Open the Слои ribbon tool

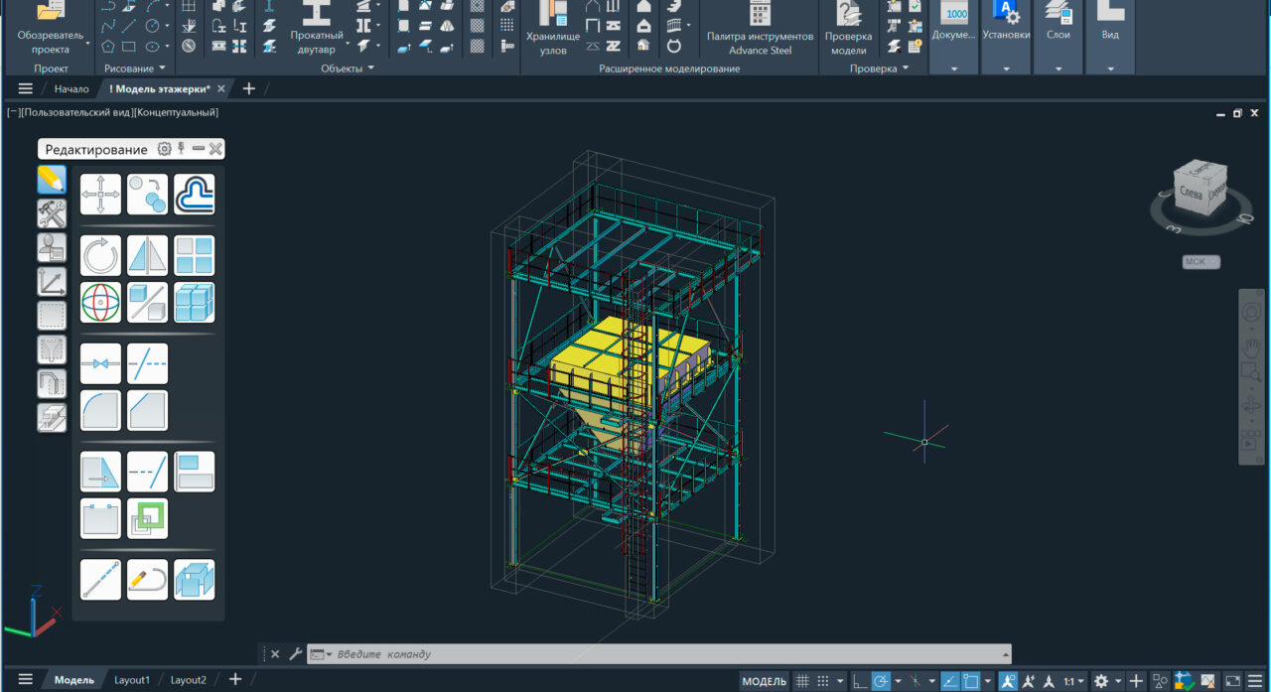[1058, 28]
